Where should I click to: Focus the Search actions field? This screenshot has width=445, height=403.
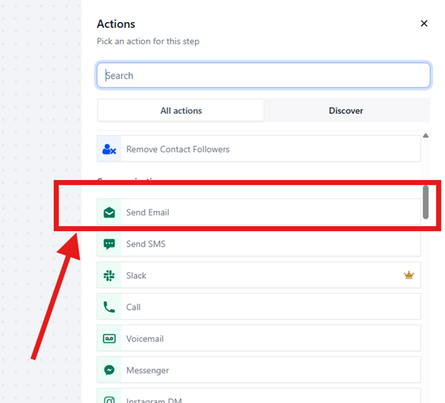[264, 75]
